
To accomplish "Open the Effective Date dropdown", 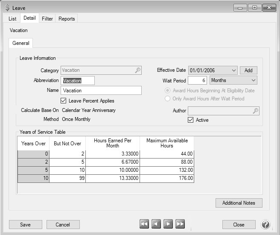I will (x=233, y=70).
